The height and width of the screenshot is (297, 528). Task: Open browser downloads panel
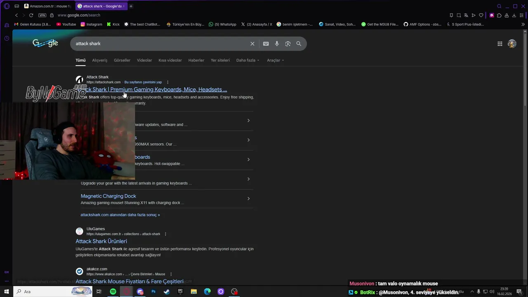514,15
